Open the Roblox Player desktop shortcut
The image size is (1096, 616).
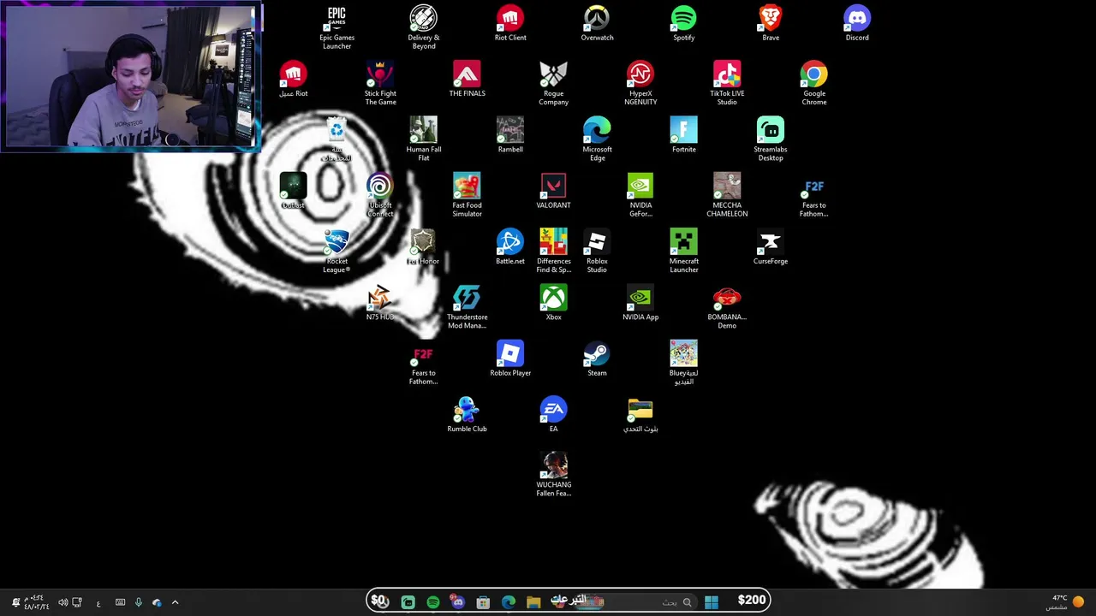click(x=510, y=358)
